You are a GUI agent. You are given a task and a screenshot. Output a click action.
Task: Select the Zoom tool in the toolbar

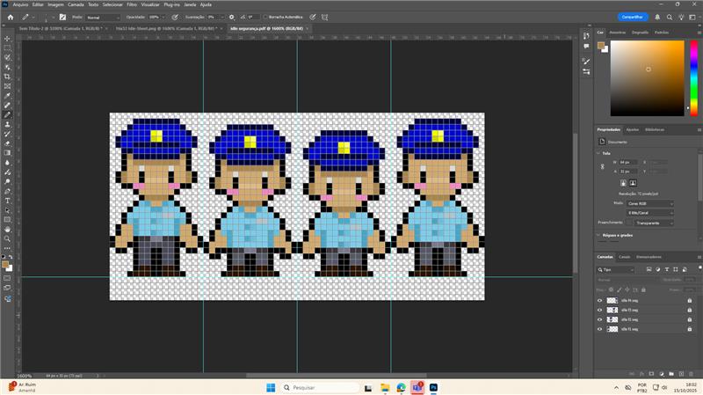click(8, 238)
